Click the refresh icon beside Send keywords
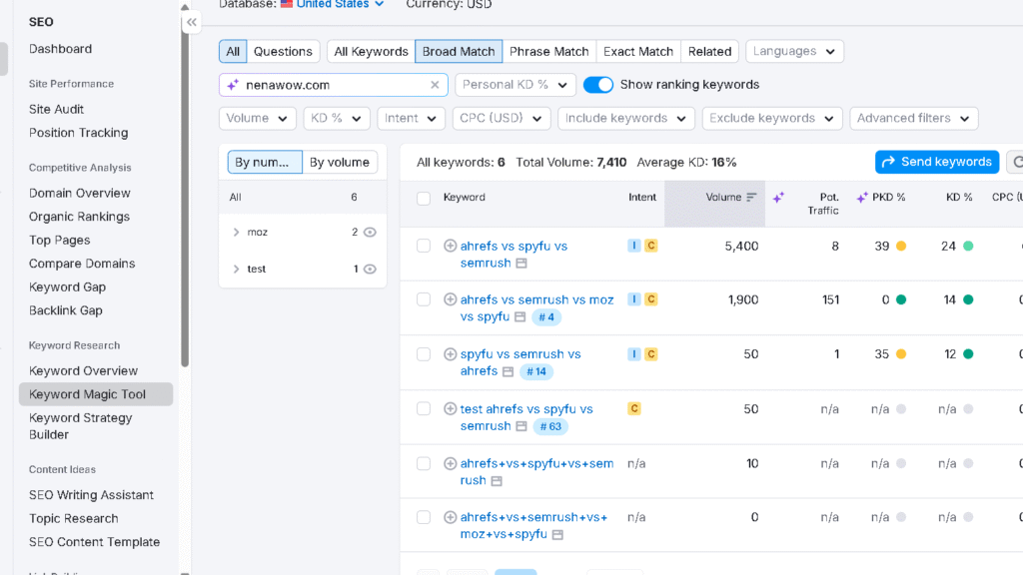The image size is (1023, 575). tap(1016, 161)
